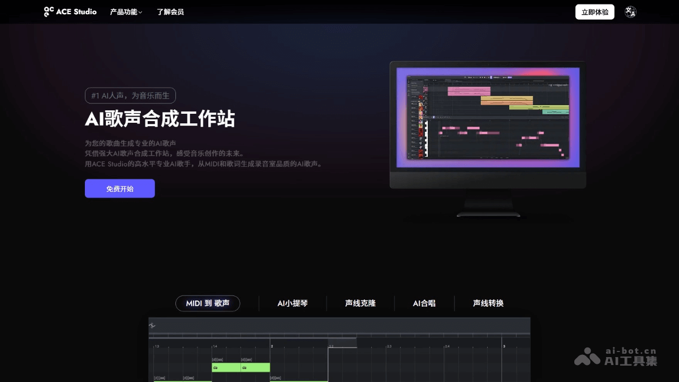Viewport: 679px width, 382px height.
Task: Click the '#1 AI人声，为音乐而生' pill badge
Action: click(x=131, y=95)
